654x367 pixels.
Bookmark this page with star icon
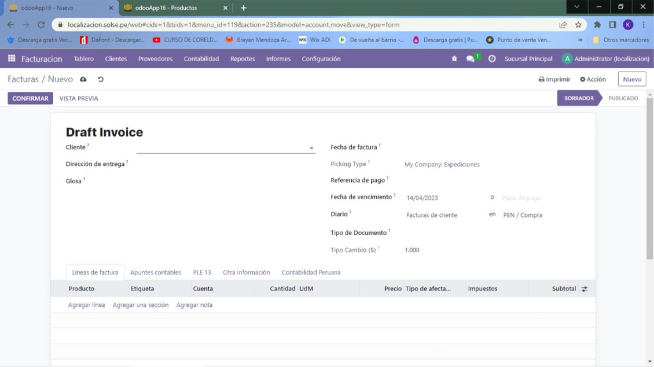point(578,25)
